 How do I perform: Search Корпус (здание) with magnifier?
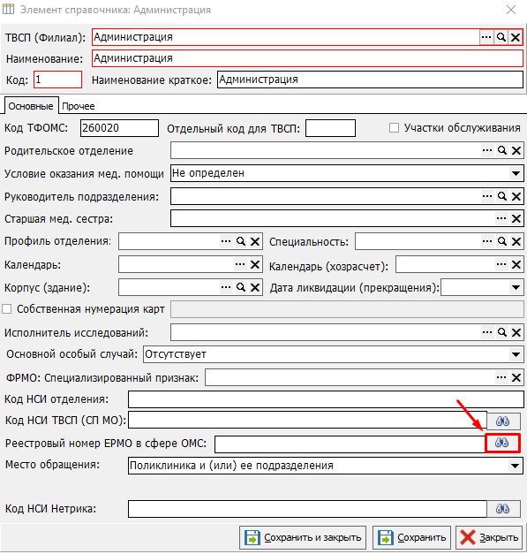[241, 287]
